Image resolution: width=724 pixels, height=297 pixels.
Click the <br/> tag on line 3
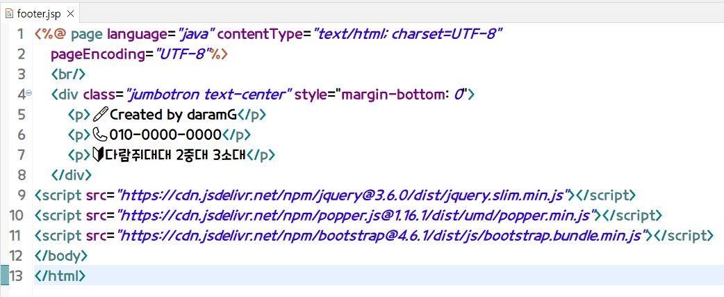point(68,74)
